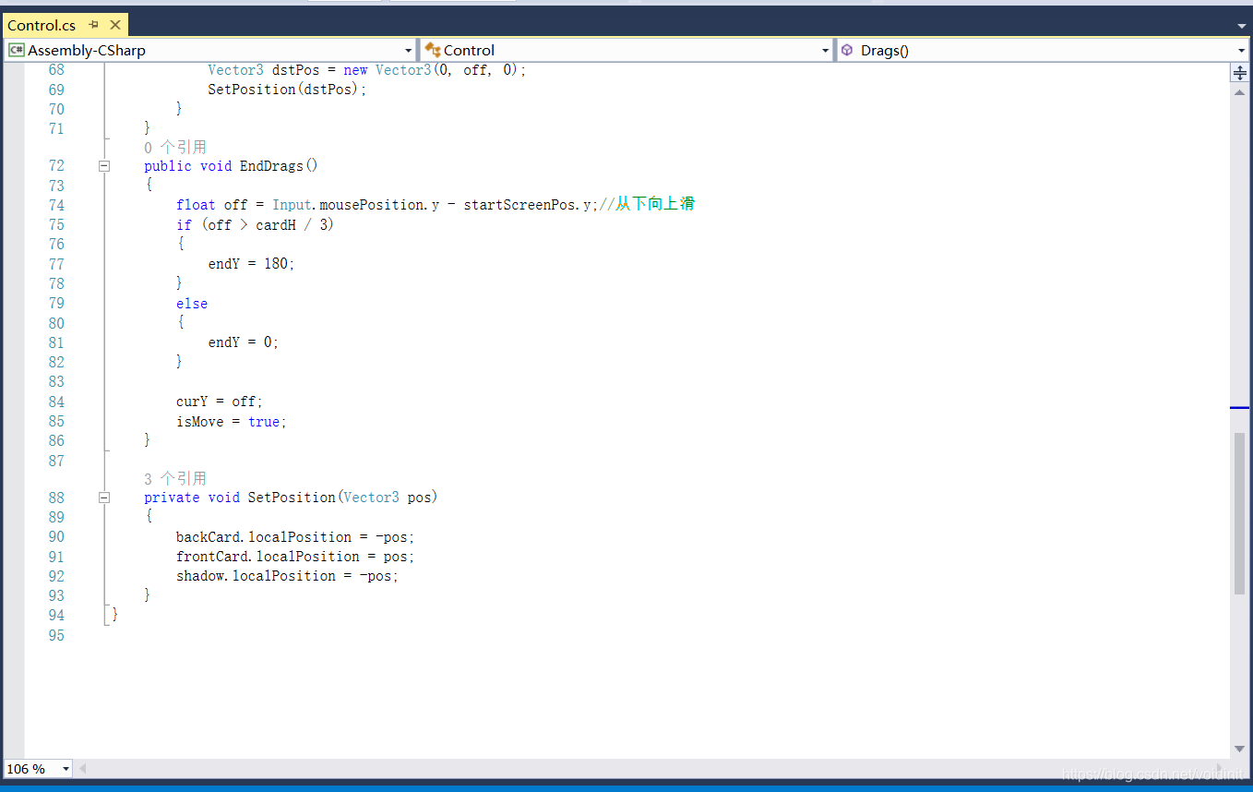Click 'if (off > cardH / 3)' statement
Viewport: 1253px width, 792px height.
pos(255,225)
